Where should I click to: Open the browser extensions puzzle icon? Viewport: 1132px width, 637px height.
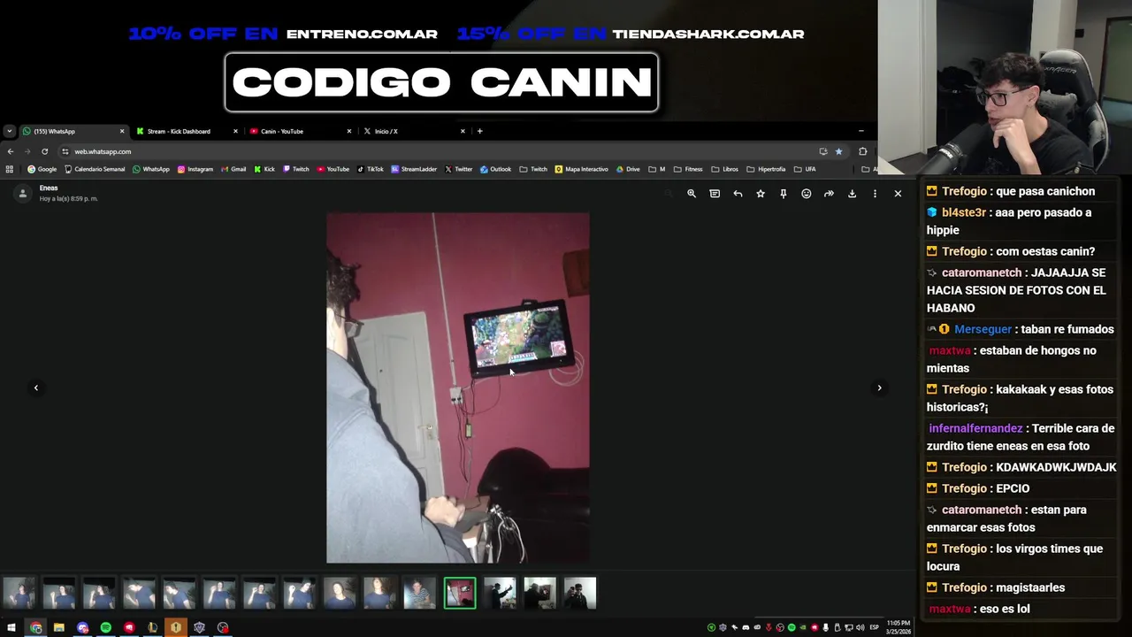click(863, 151)
